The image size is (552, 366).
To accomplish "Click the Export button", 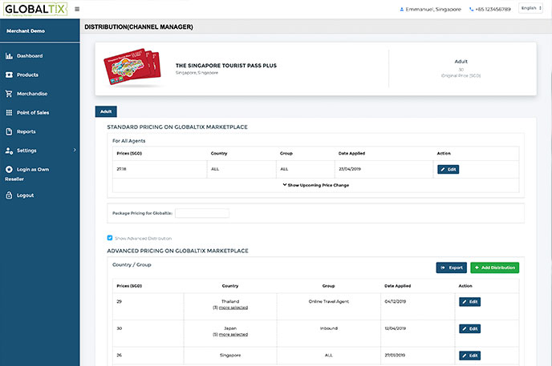I will click(452, 267).
